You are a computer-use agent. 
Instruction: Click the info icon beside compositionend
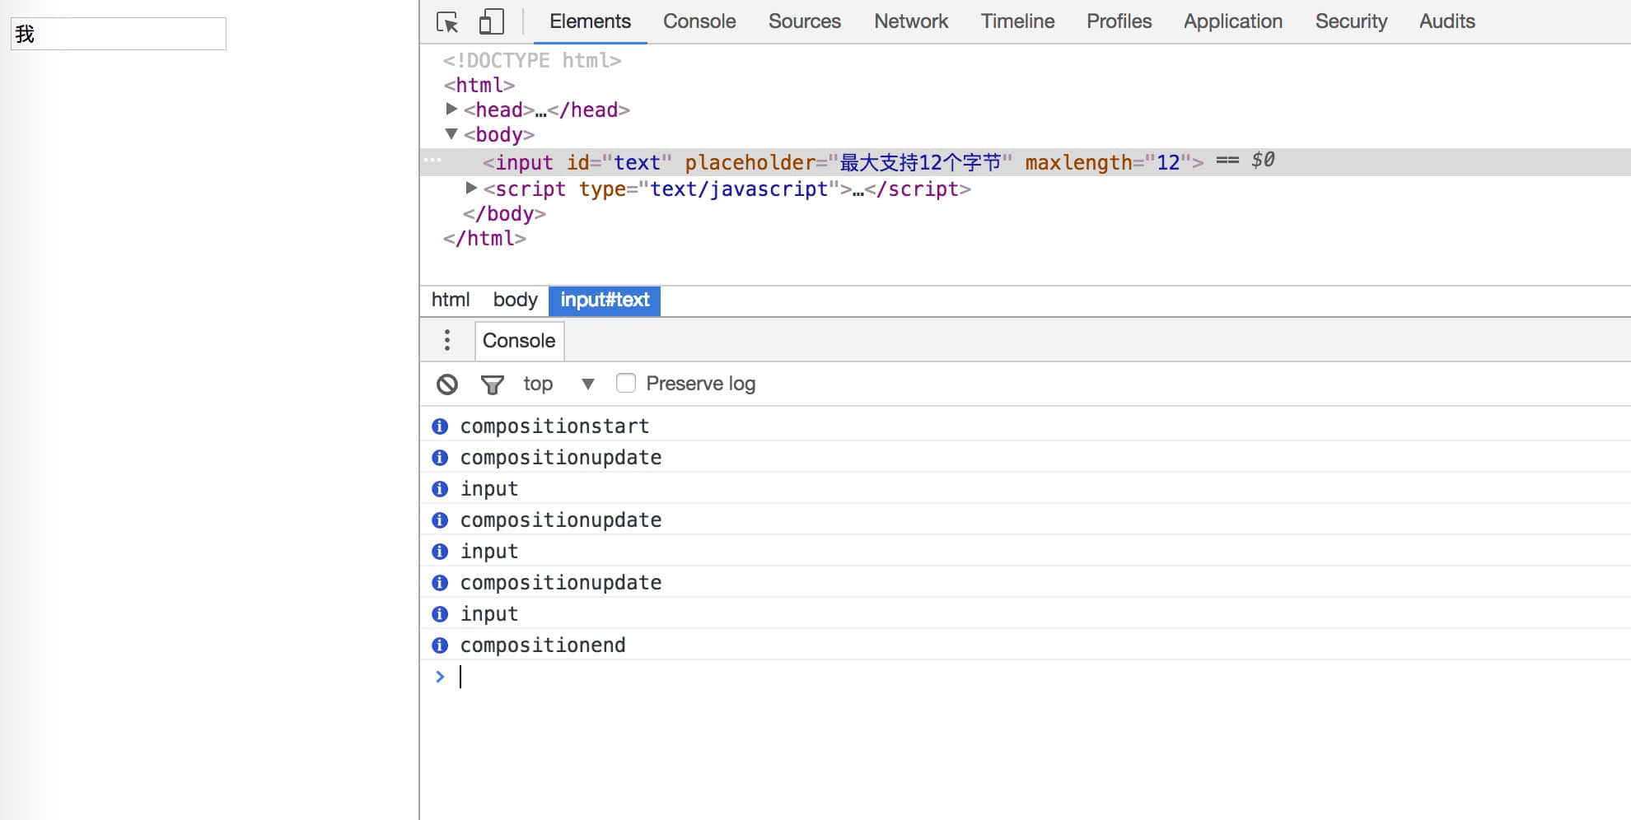click(x=440, y=645)
